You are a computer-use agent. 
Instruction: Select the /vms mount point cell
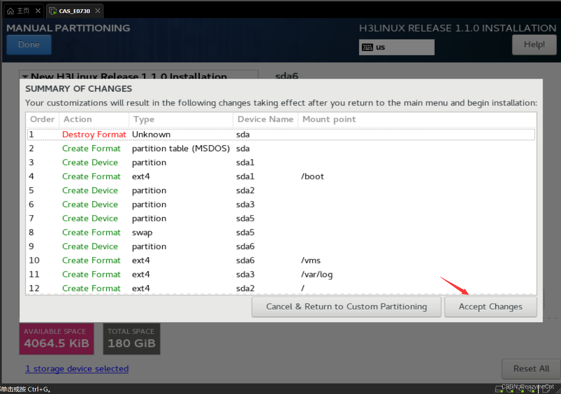coord(311,260)
